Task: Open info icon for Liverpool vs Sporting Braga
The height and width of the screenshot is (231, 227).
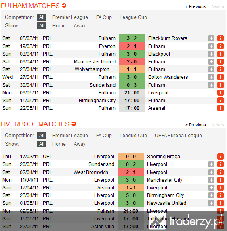Action: [221, 156]
